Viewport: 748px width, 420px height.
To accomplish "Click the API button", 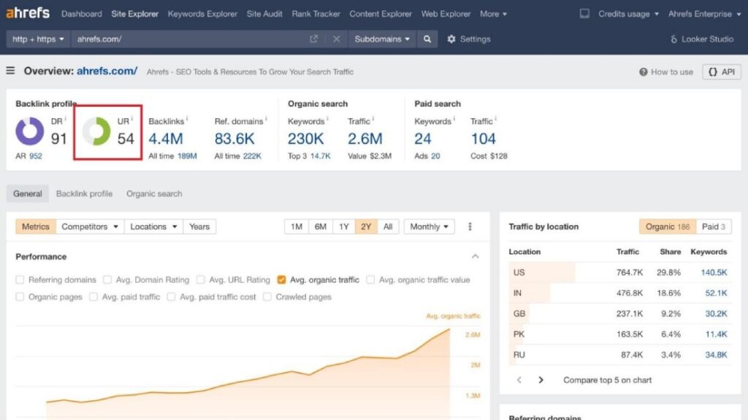I will (722, 72).
